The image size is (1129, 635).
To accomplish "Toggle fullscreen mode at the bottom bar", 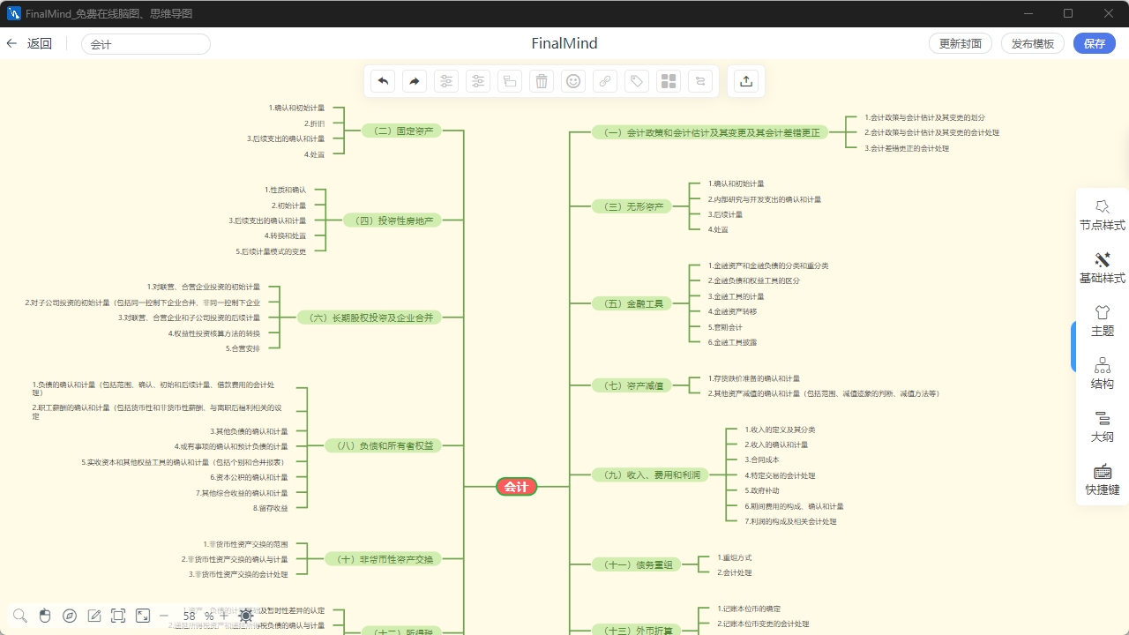I will 142,615.
